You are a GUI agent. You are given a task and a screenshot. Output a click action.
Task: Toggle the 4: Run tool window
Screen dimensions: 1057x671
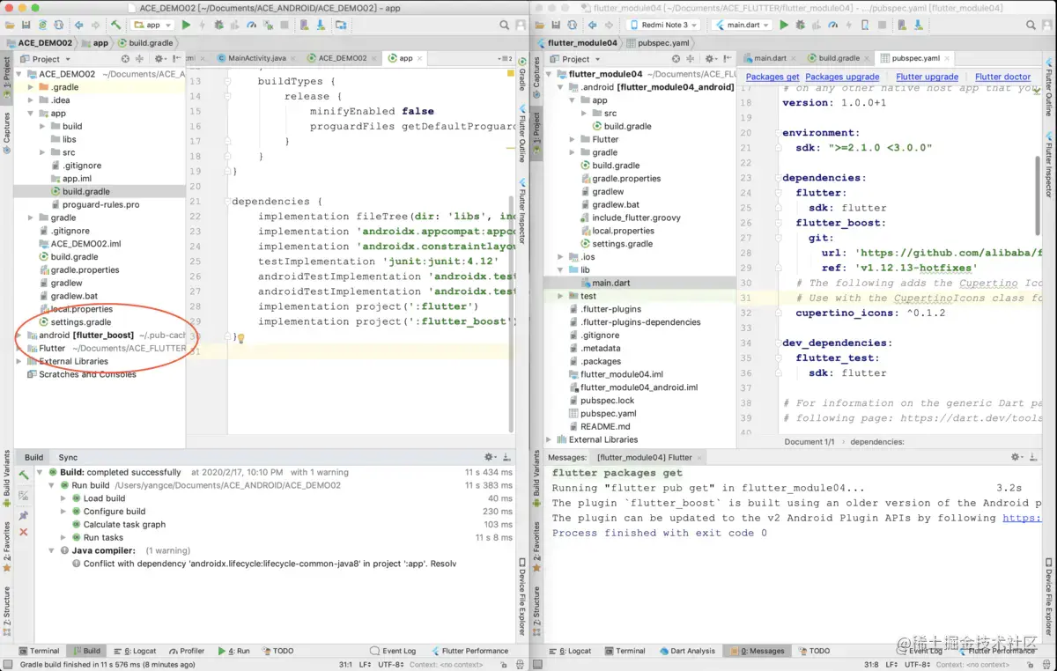click(x=233, y=651)
